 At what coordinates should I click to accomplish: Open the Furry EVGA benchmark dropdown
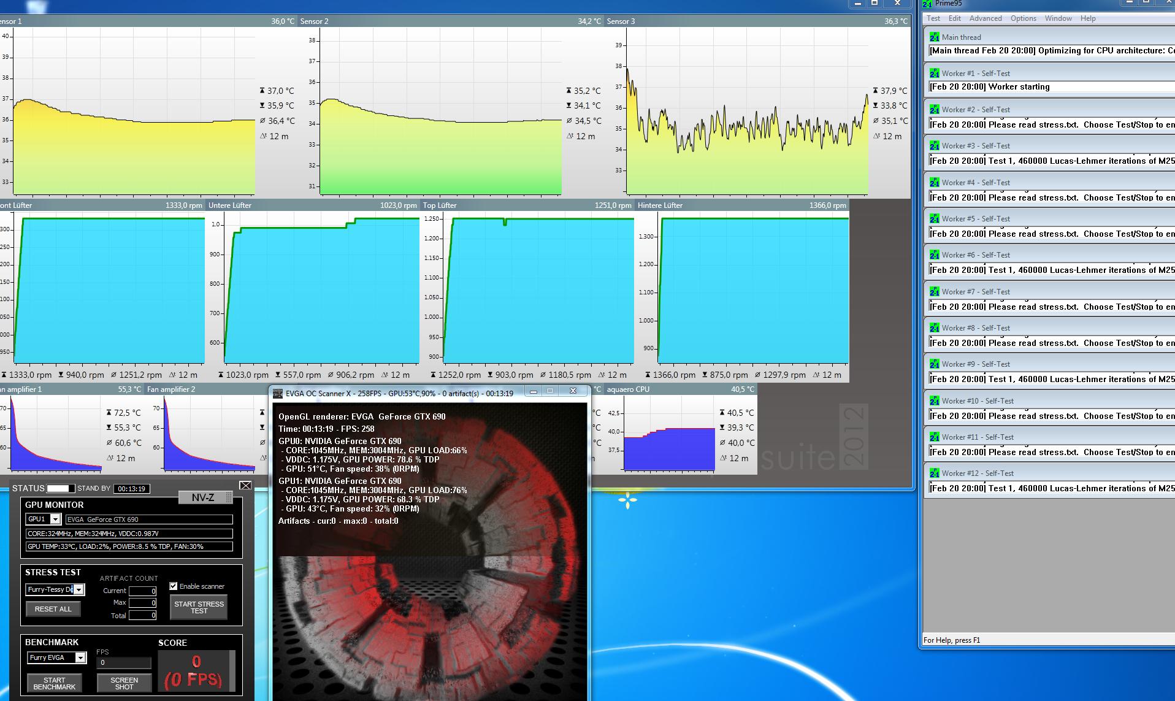click(80, 657)
